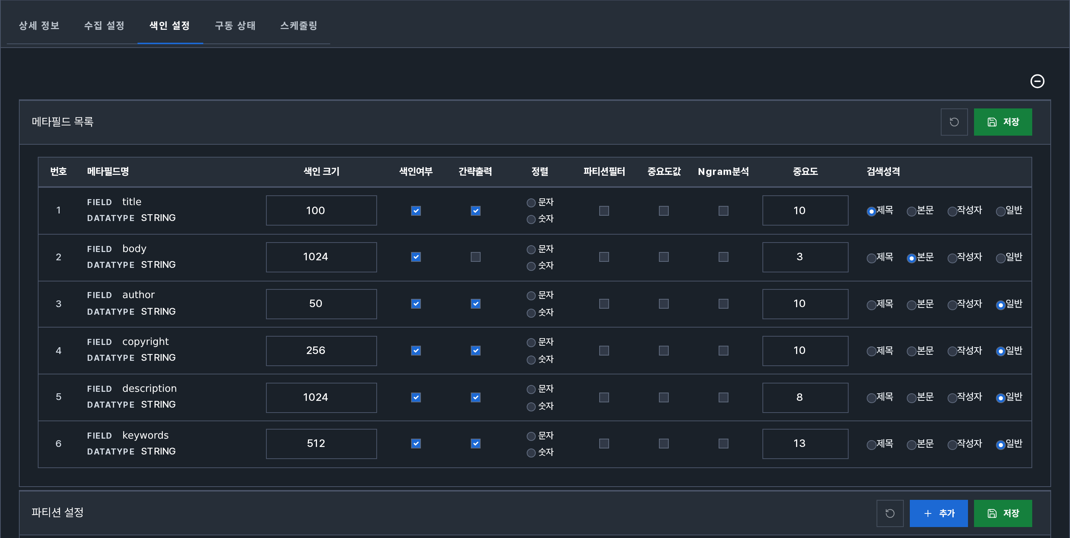Edit 중요도 value 8 for description field

[x=805, y=397]
